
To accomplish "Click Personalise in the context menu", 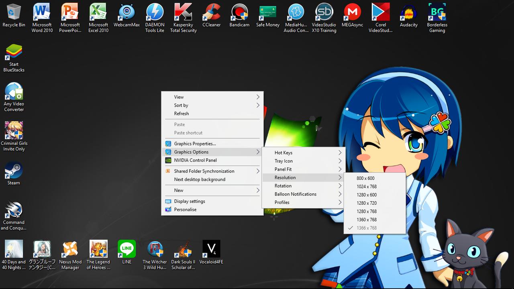I will (185, 210).
